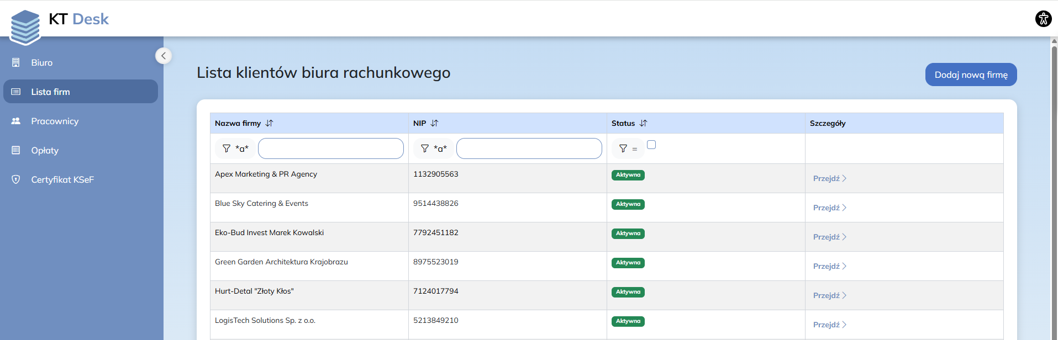
Task: Open Przejdź link for Apex Marketing & PR Agency
Action: pos(829,178)
